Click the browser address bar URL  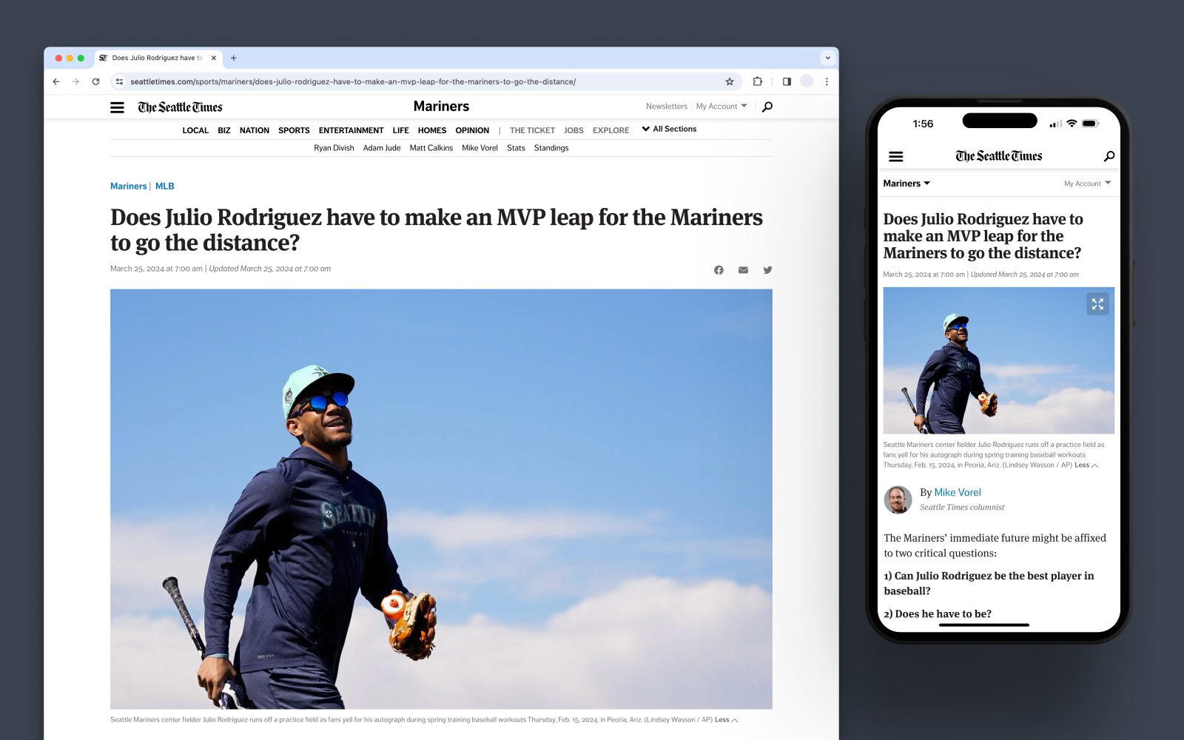(352, 81)
